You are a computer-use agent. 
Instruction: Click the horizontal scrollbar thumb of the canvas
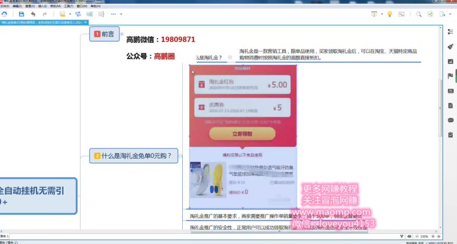tap(279, 232)
